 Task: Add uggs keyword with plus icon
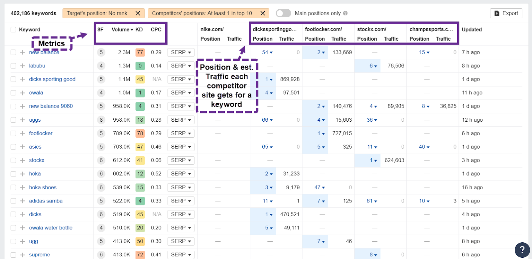[23, 120]
